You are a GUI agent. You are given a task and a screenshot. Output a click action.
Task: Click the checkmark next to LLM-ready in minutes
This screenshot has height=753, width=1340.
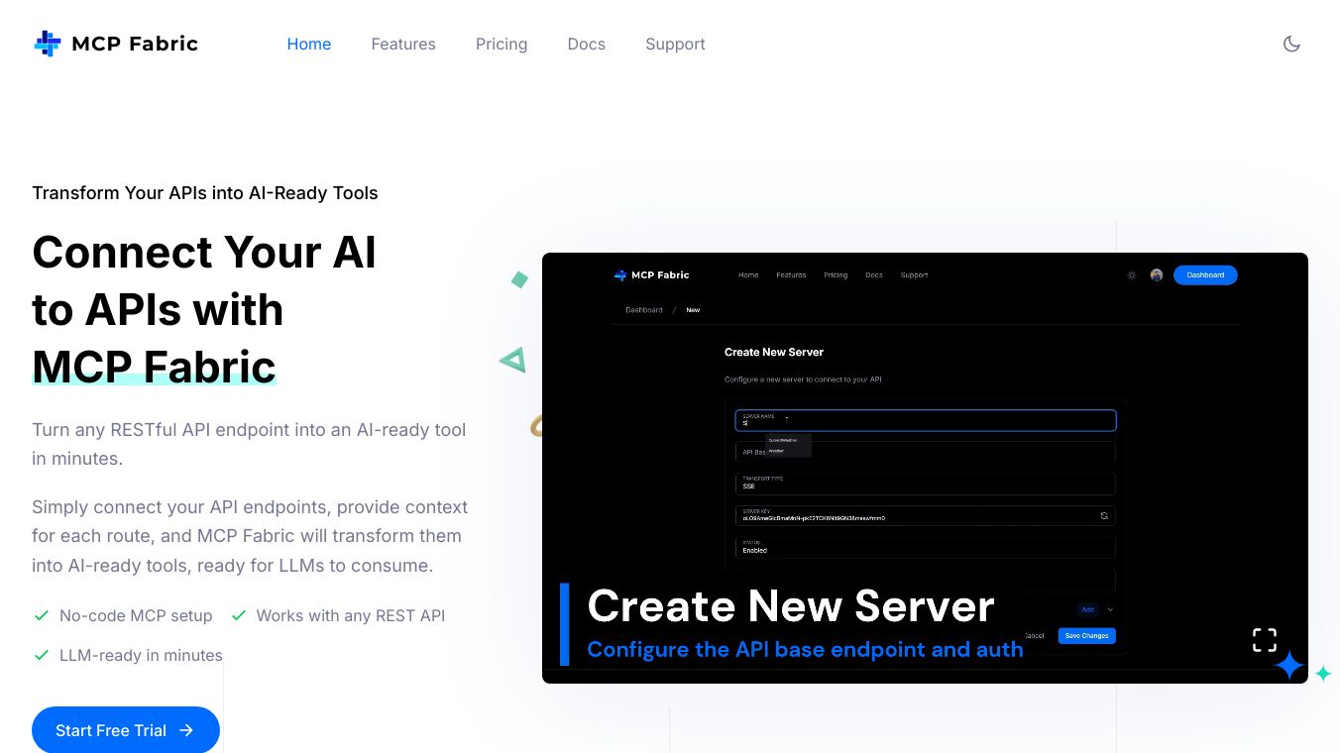[x=42, y=655]
